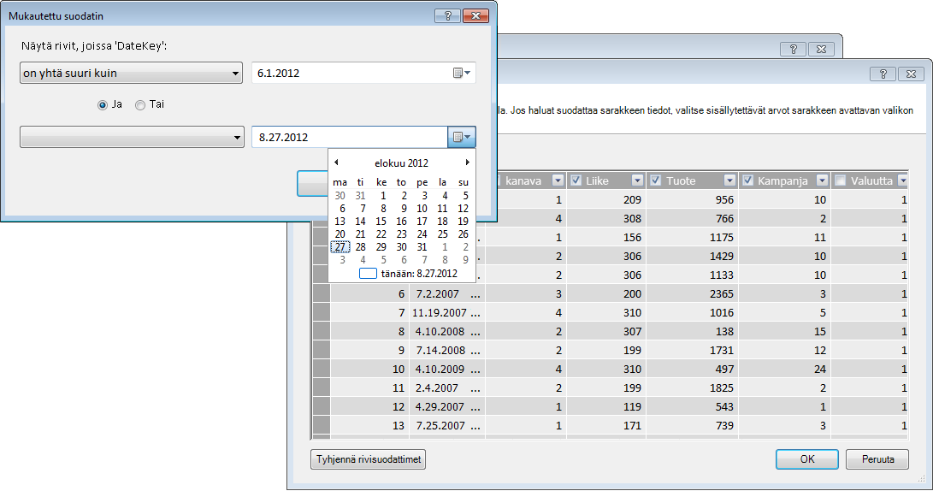Open 'on yhtä suuri kuin' operator dropdown
The image size is (933, 491).
131,74
